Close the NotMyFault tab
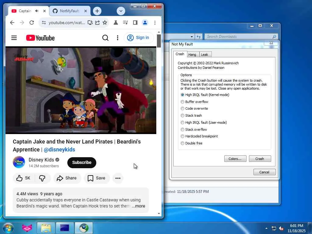The height and width of the screenshot is (234, 312). click(x=86, y=11)
